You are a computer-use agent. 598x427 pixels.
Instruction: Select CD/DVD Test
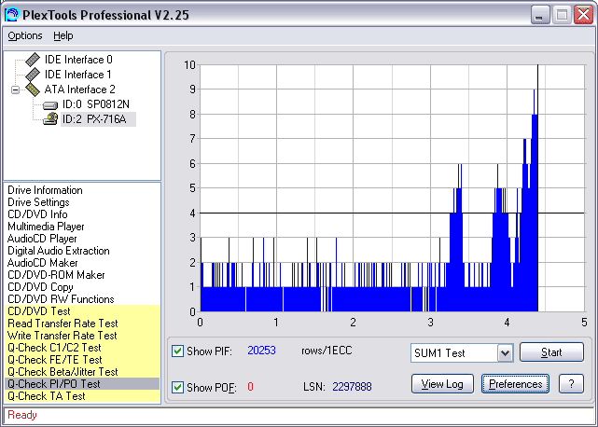point(82,311)
